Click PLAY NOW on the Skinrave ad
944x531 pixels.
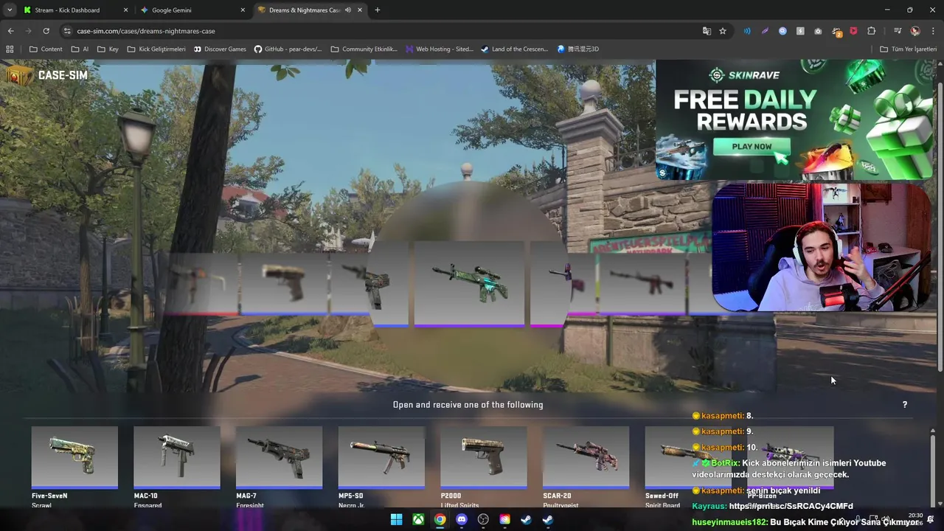tap(752, 146)
